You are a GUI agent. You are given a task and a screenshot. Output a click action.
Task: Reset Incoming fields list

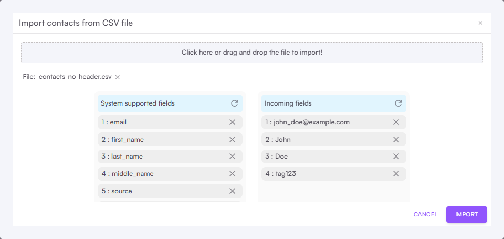[398, 103]
